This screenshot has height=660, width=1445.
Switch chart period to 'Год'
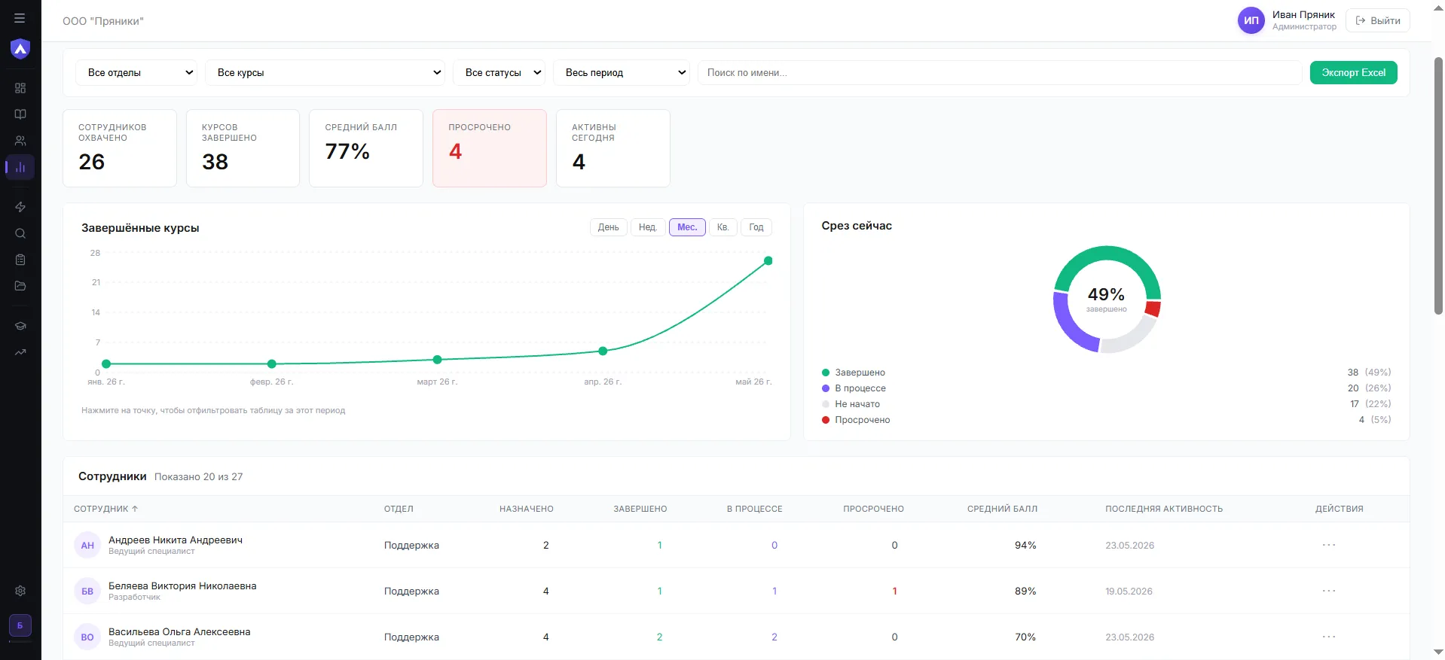(x=756, y=227)
